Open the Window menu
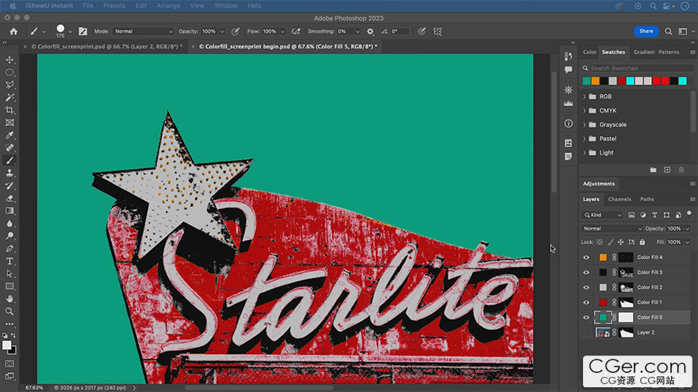This screenshot has width=698, height=392. (226, 6)
